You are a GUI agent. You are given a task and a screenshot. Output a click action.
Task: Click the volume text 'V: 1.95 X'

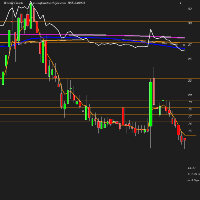[x=194, y=174]
